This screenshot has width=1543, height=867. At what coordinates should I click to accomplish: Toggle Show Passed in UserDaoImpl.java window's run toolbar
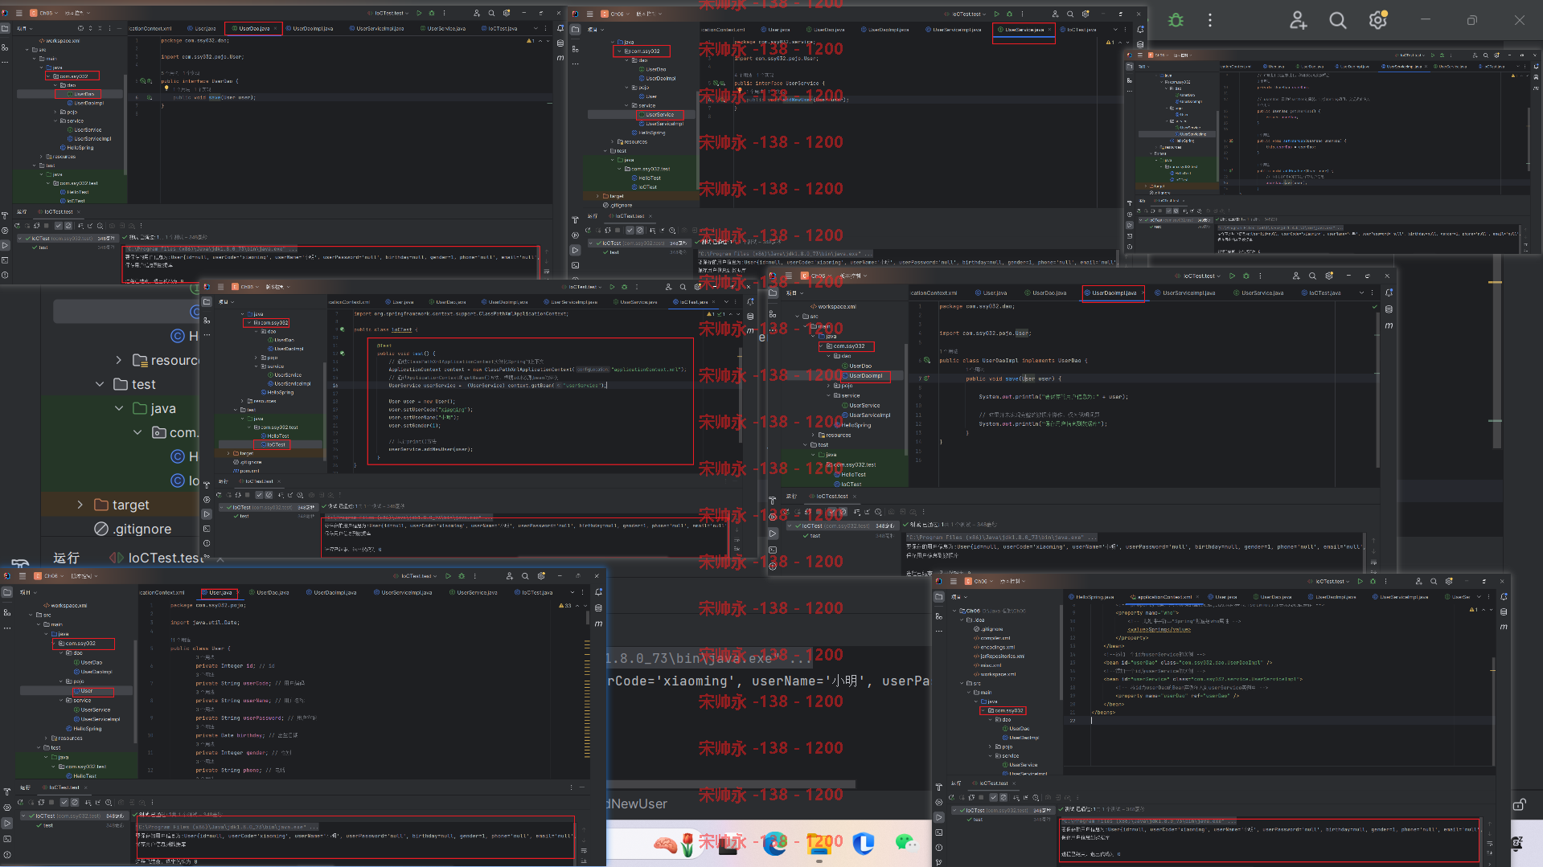click(831, 512)
